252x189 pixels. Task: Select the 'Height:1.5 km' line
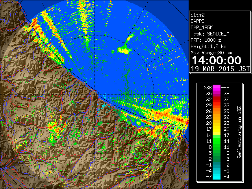[208, 46]
